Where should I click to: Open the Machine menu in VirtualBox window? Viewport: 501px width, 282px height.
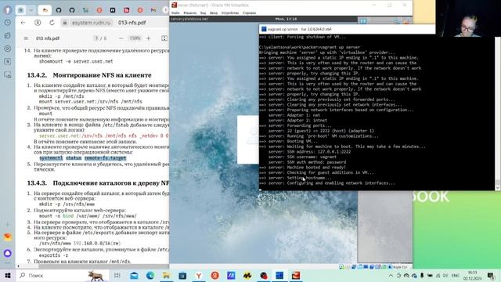[x=189, y=13]
